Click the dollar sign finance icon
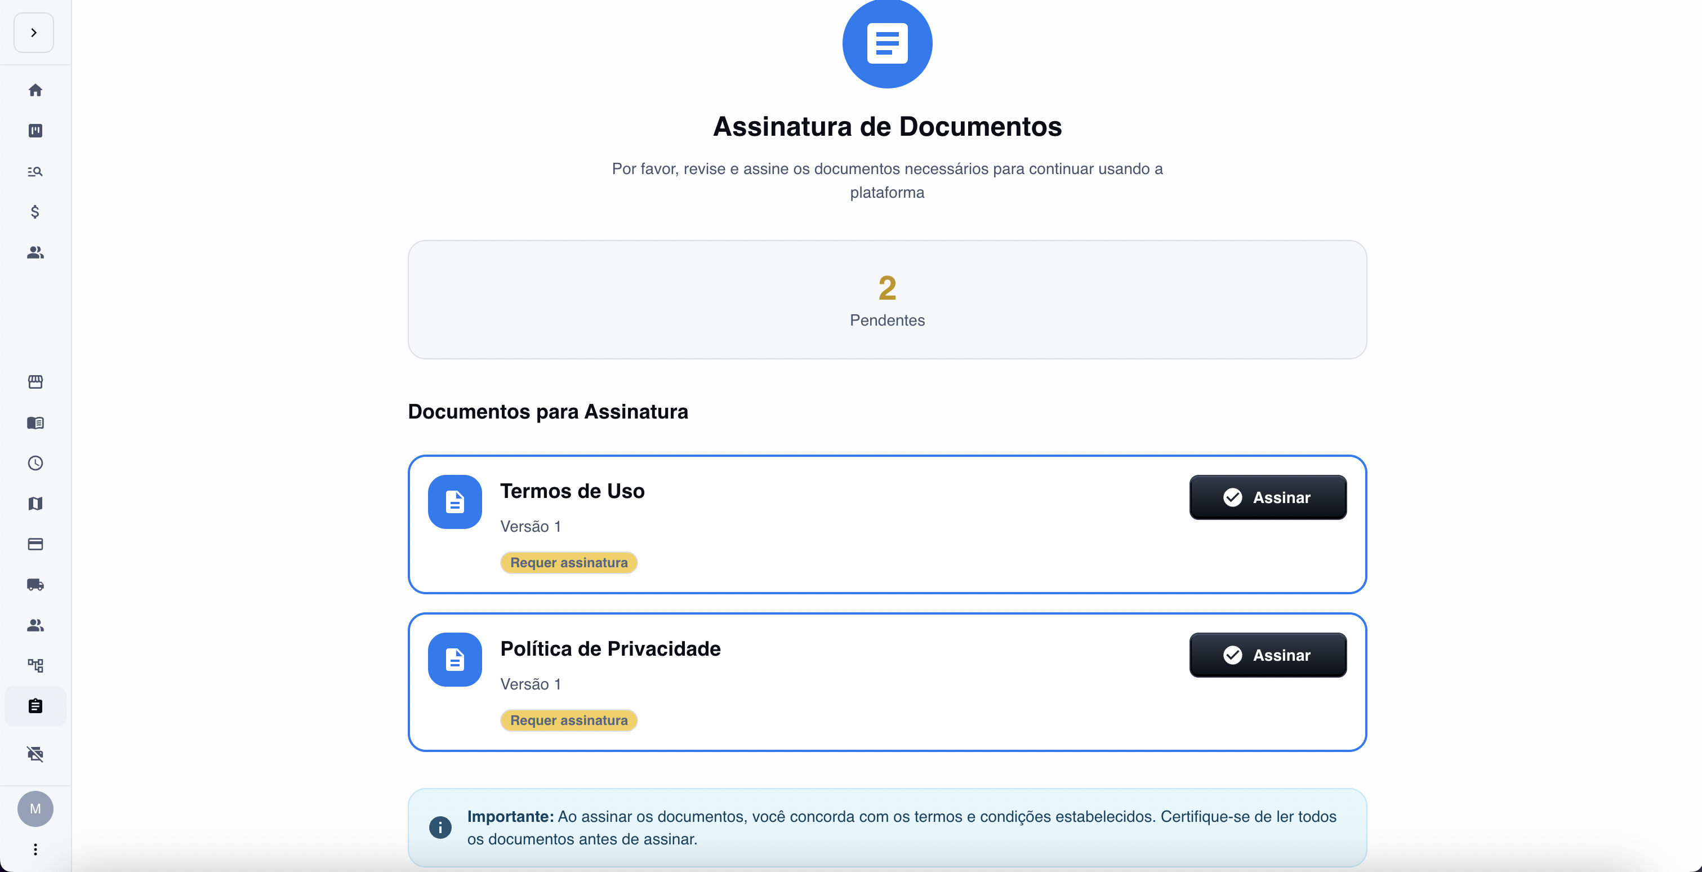Image resolution: width=1702 pixels, height=872 pixels. 35,212
